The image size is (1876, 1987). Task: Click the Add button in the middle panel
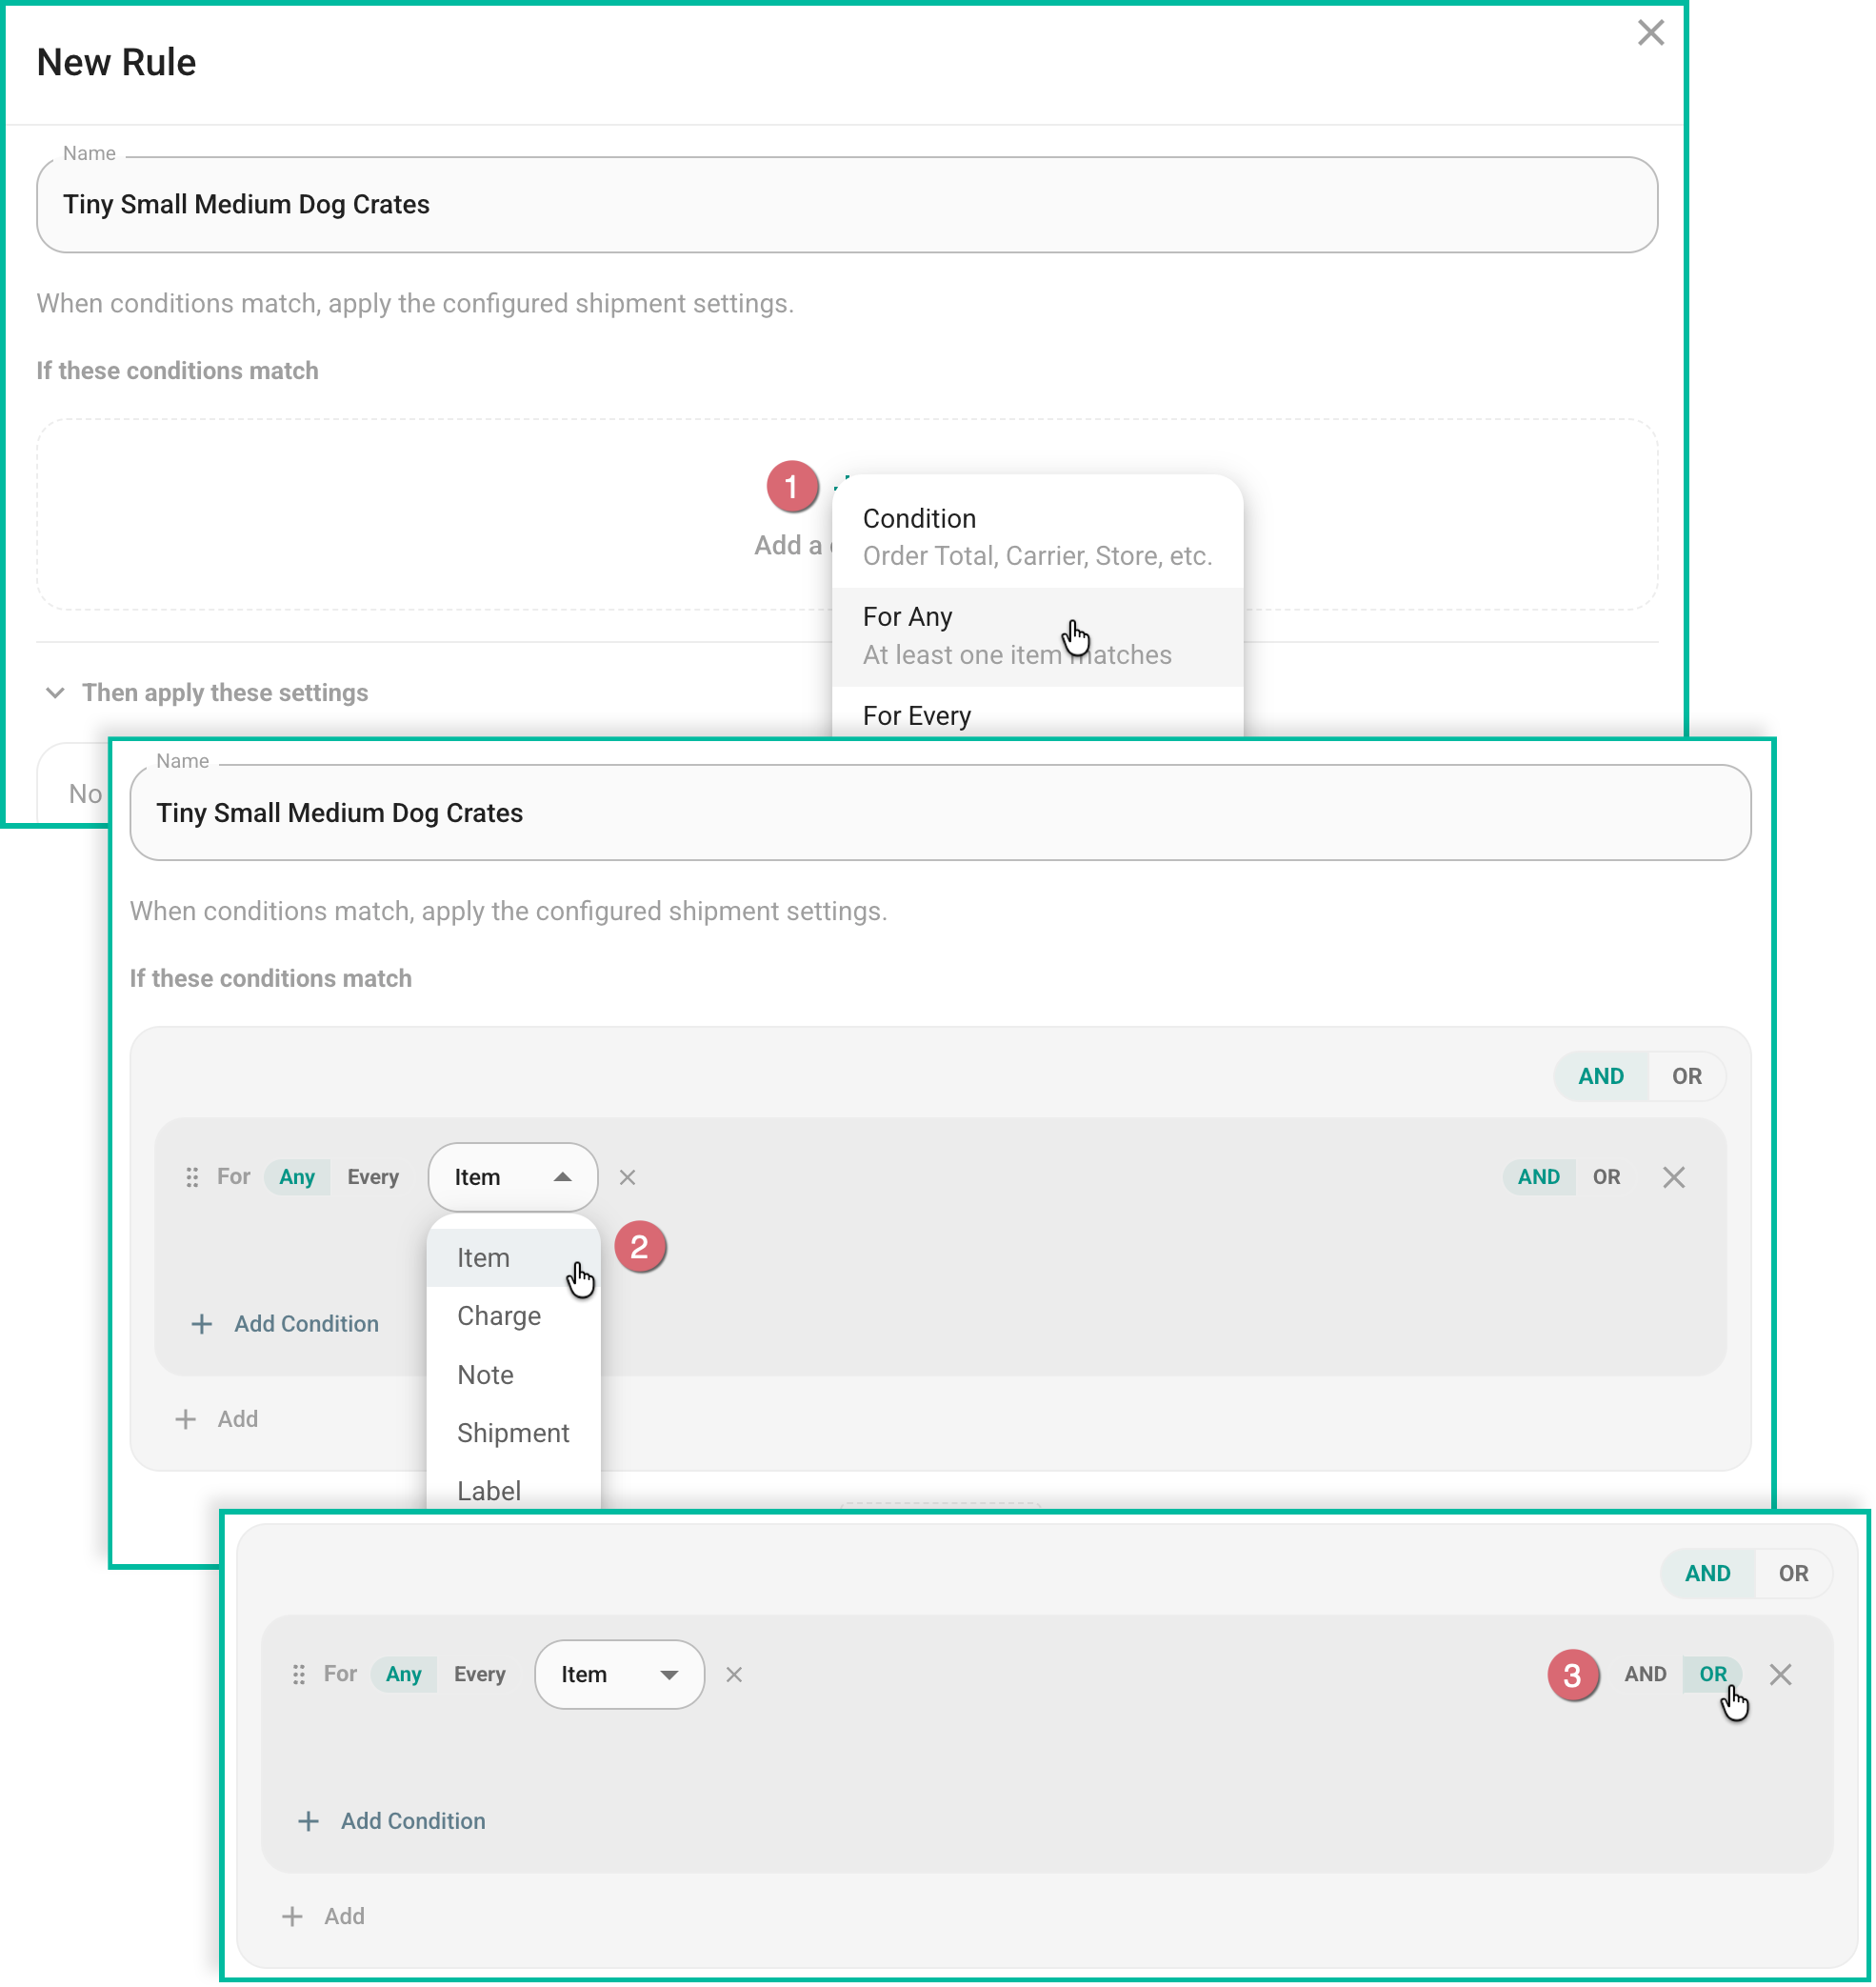pos(217,1421)
